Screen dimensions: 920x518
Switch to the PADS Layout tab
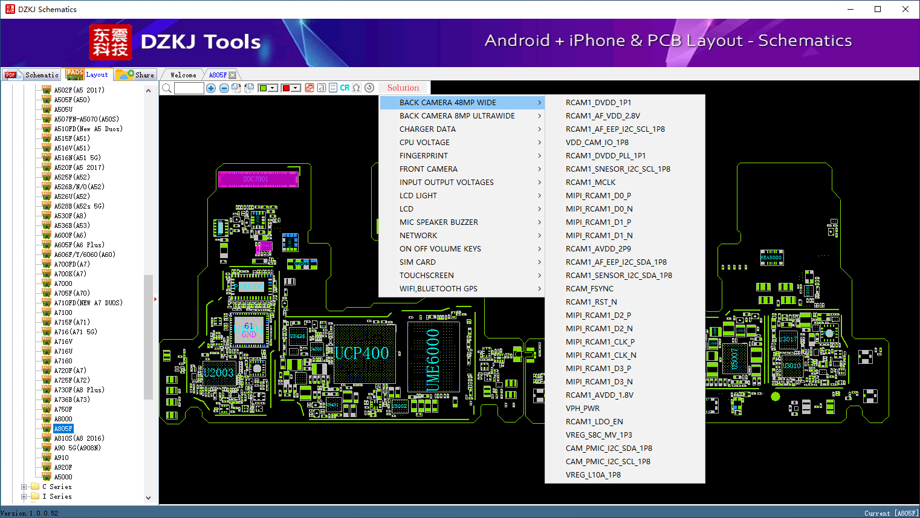point(88,74)
